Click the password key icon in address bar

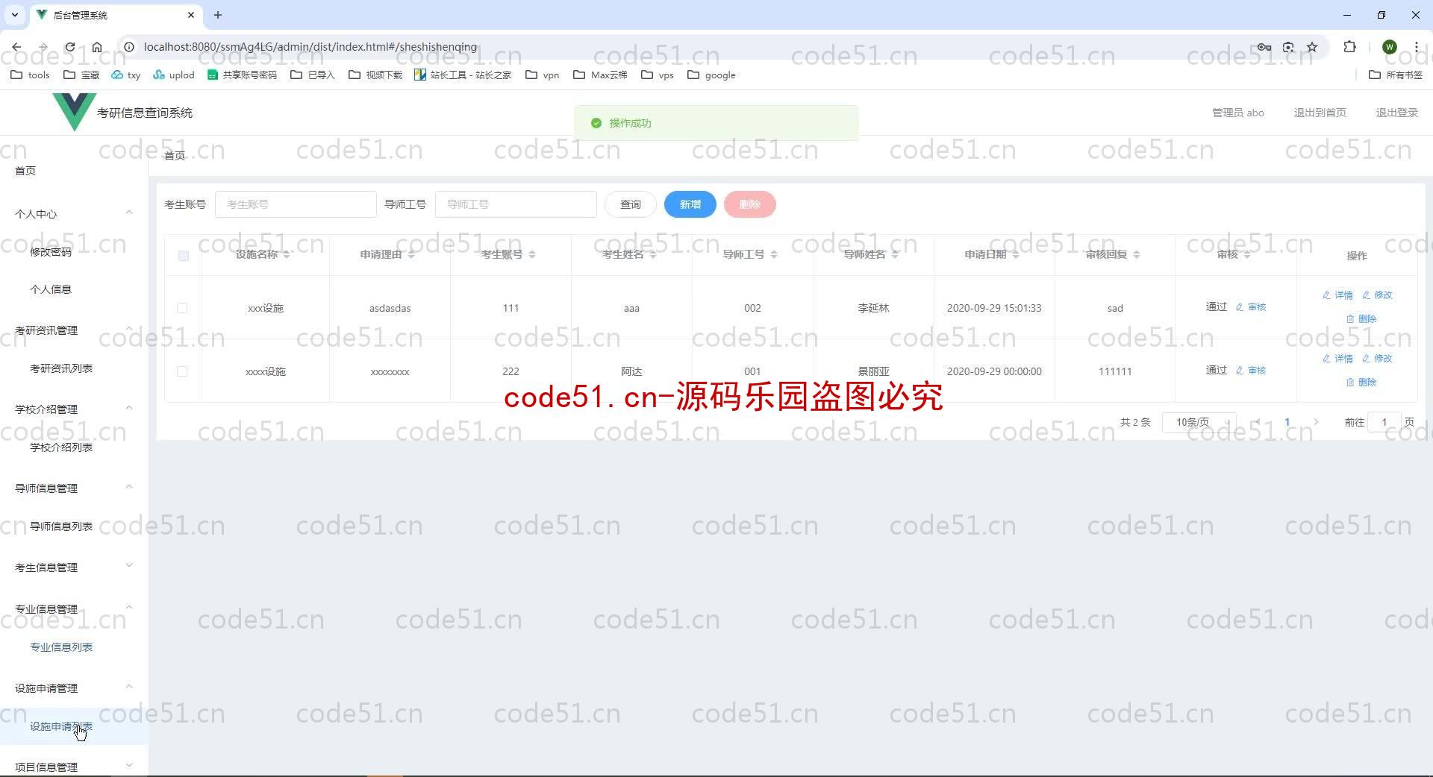pos(1264,47)
